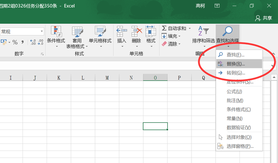Click the percent style button
This screenshot has width=278, height=163.
coord(15,42)
